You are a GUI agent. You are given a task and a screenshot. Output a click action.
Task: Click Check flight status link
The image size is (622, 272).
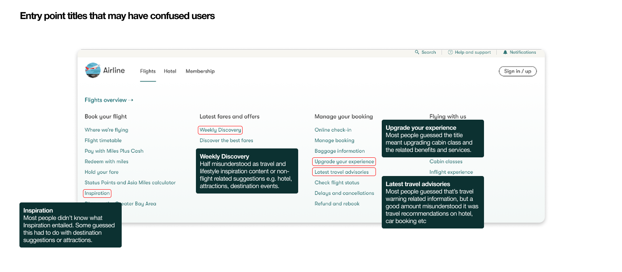tap(337, 182)
